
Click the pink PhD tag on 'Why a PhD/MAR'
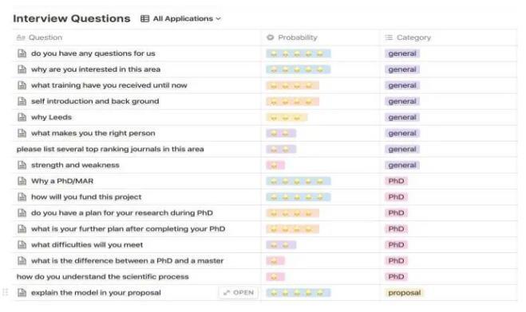[396, 181]
